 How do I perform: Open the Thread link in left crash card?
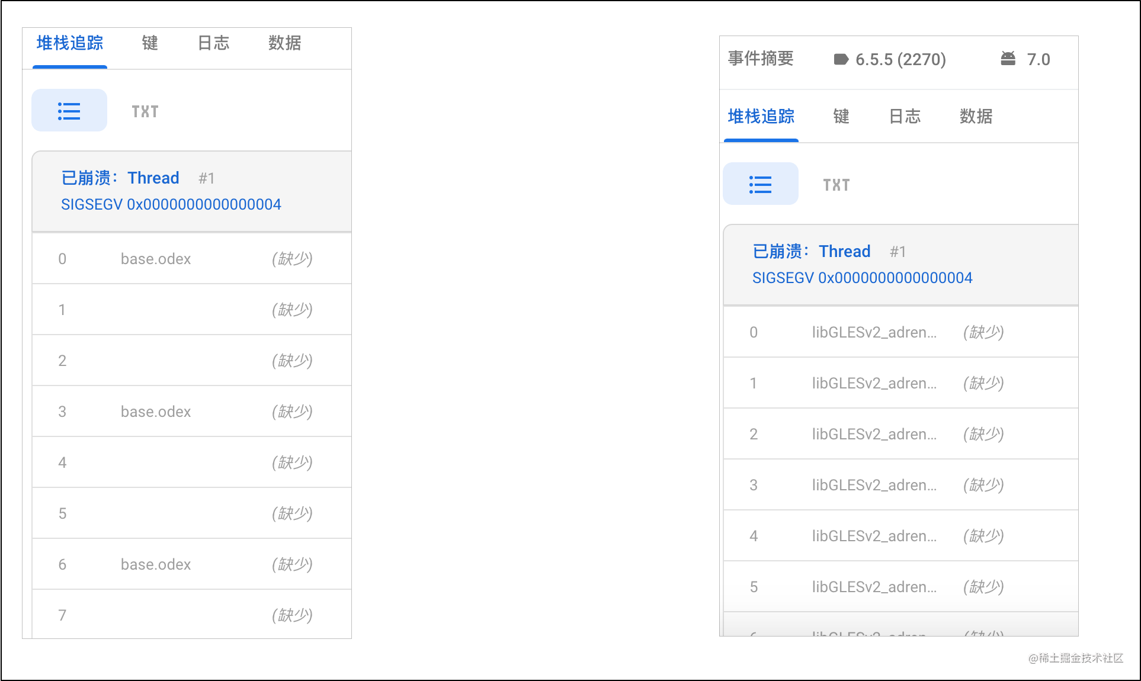(x=153, y=178)
